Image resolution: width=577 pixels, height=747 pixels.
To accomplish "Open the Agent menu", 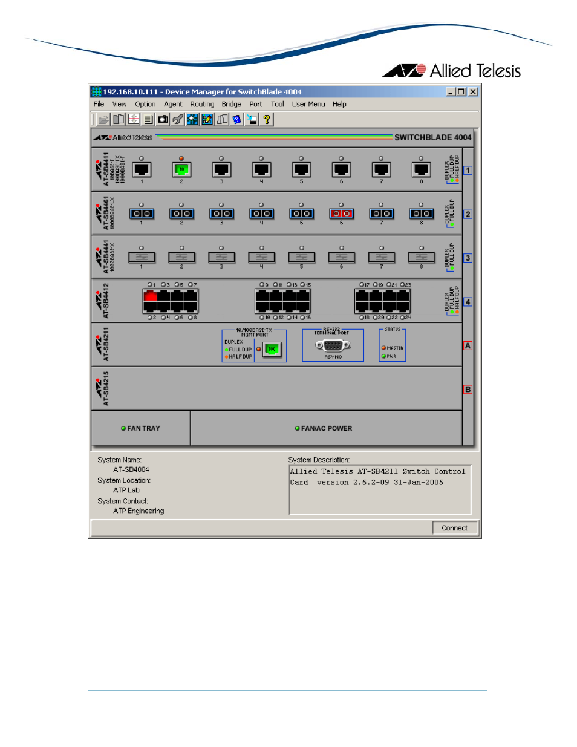I will pyautogui.click(x=173, y=105).
